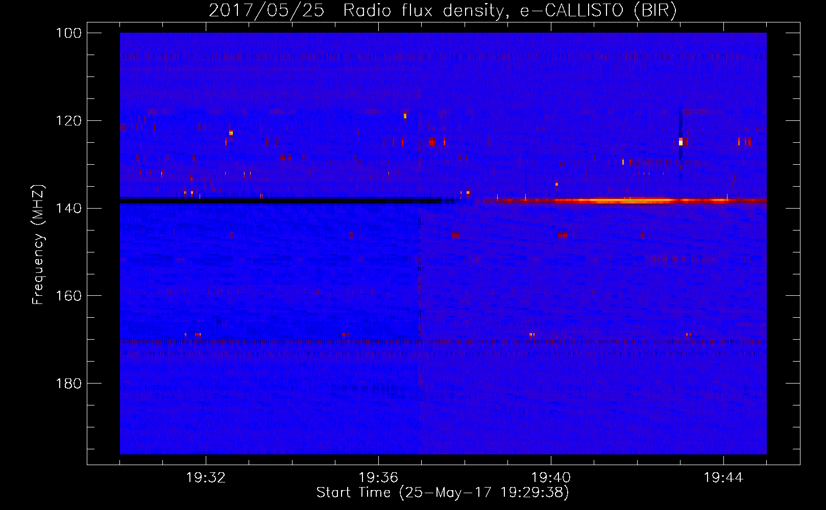Click the 19:44 time tick label
The width and height of the screenshot is (826, 510).
coord(723,478)
